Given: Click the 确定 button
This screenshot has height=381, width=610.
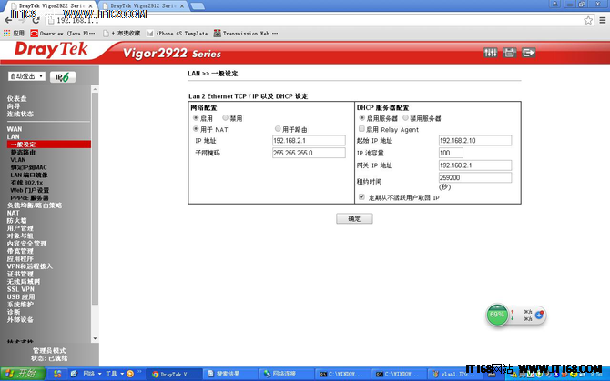Looking at the screenshot, I should tap(354, 219).
